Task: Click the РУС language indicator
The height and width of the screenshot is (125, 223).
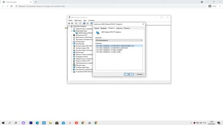Action: (x=205, y=123)
